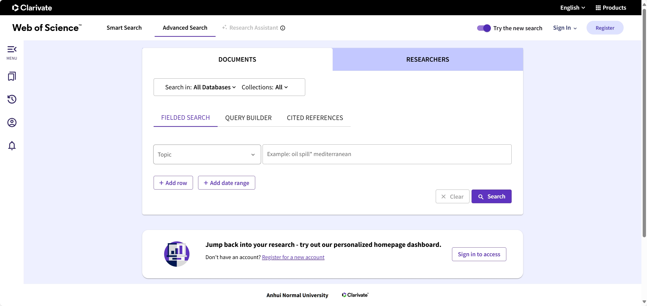This screenshot has width=647, height=306.
Task: Select the Advanced Search tab
Action: click(x=185, y=28)
